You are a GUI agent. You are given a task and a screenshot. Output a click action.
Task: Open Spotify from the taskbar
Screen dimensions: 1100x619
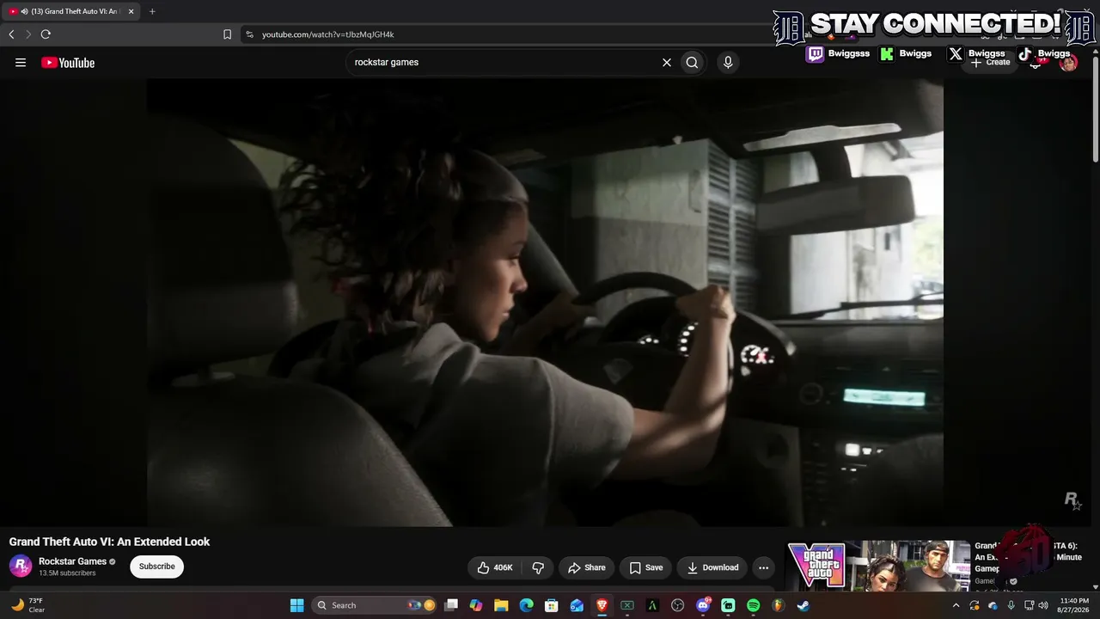753,605
